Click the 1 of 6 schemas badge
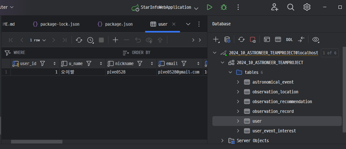 [x=330, y=53]
